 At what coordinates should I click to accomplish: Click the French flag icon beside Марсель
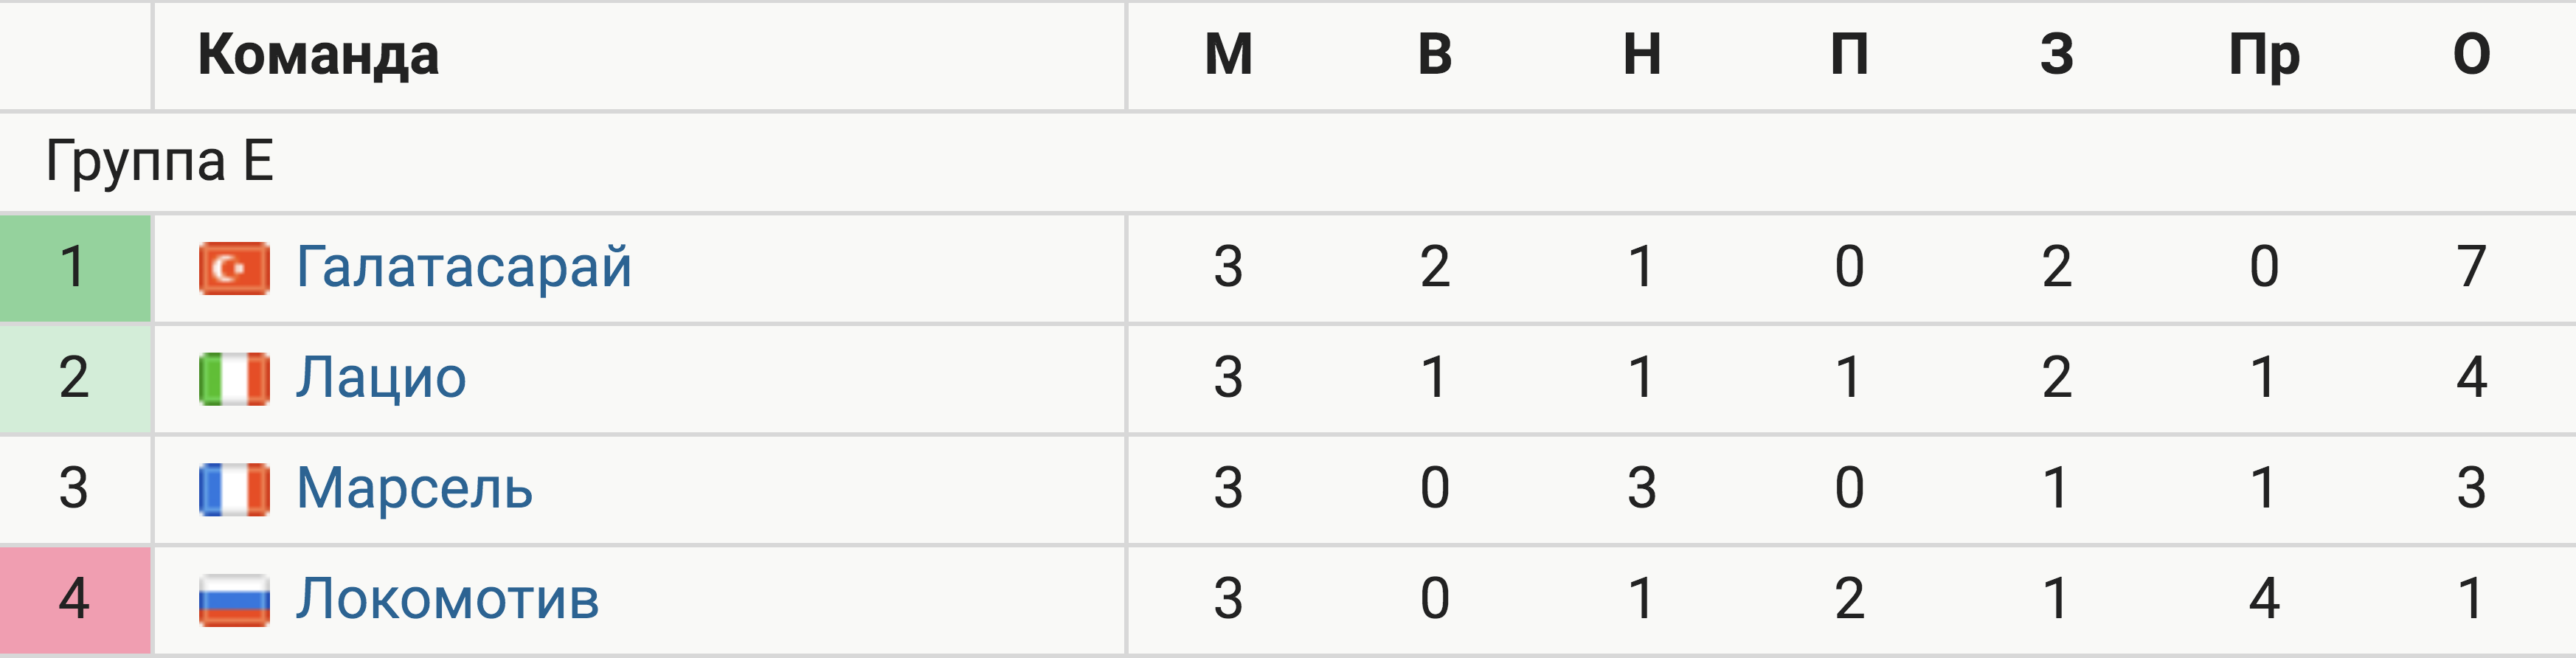click(234, 489)
